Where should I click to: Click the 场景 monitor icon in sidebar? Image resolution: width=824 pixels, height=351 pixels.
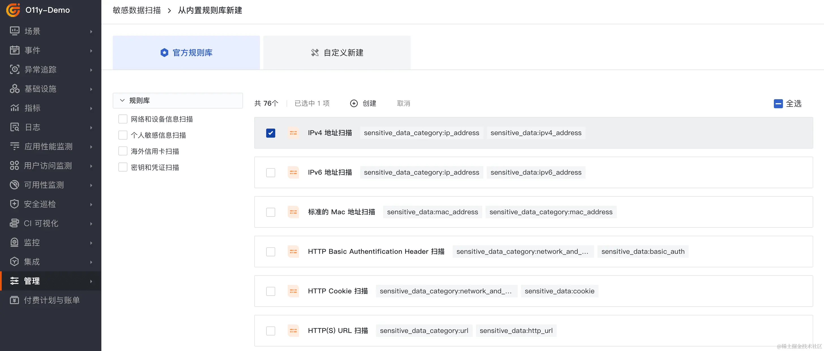pyautogui.click(x=14, y=31)
